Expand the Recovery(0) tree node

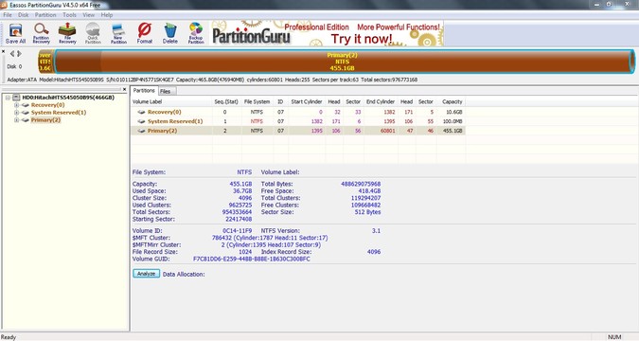pos(17,105)
